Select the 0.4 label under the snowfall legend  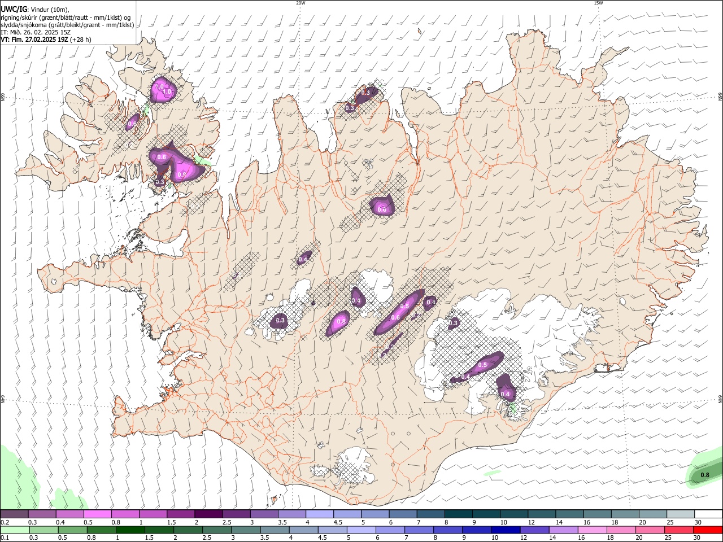[60, 522]
